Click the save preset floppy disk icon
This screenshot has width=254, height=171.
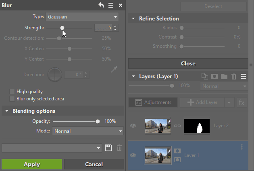point(108,148)
